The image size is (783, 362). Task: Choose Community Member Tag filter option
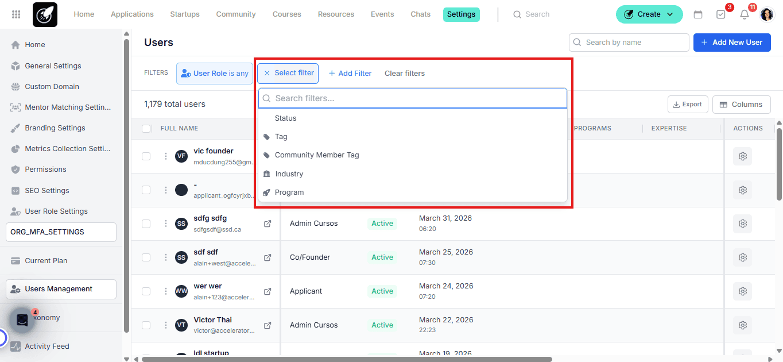(413, 155)
